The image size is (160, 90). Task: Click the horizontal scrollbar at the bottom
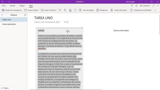click(66, 90)
